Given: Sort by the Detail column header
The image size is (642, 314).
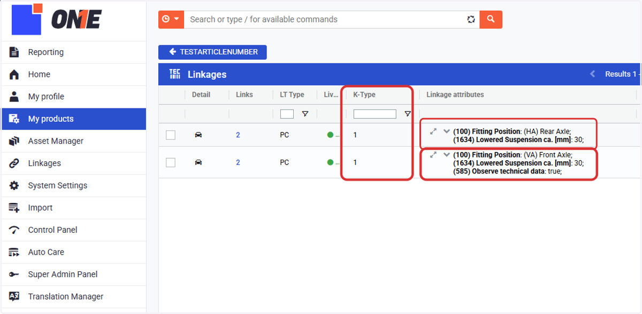Looking at the screenshot, I should coord(201,95).
